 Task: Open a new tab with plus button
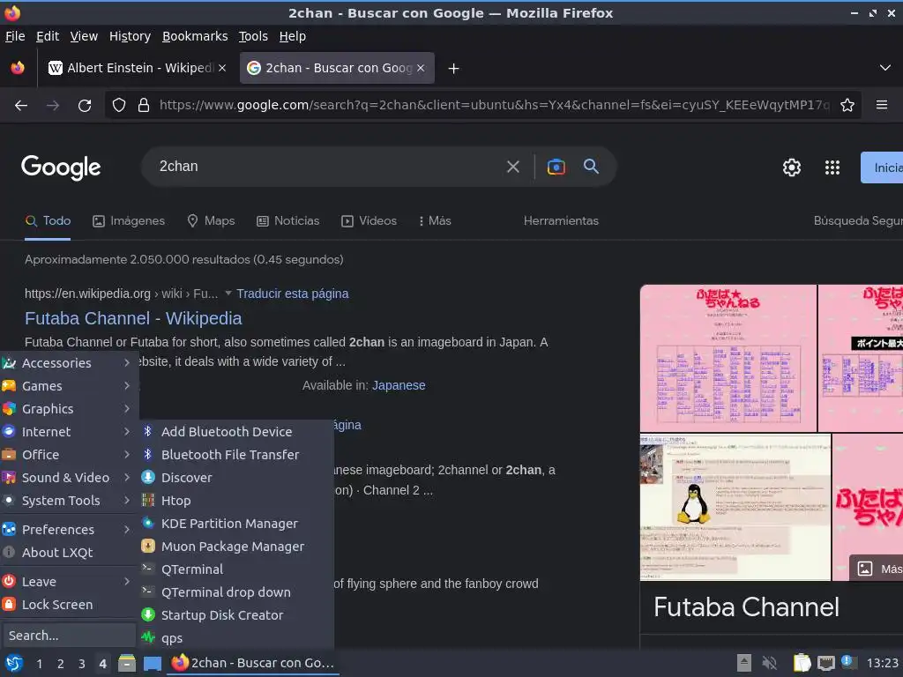point(454,69)
